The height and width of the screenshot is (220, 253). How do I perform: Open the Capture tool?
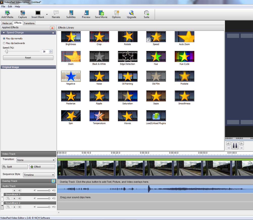23,14
